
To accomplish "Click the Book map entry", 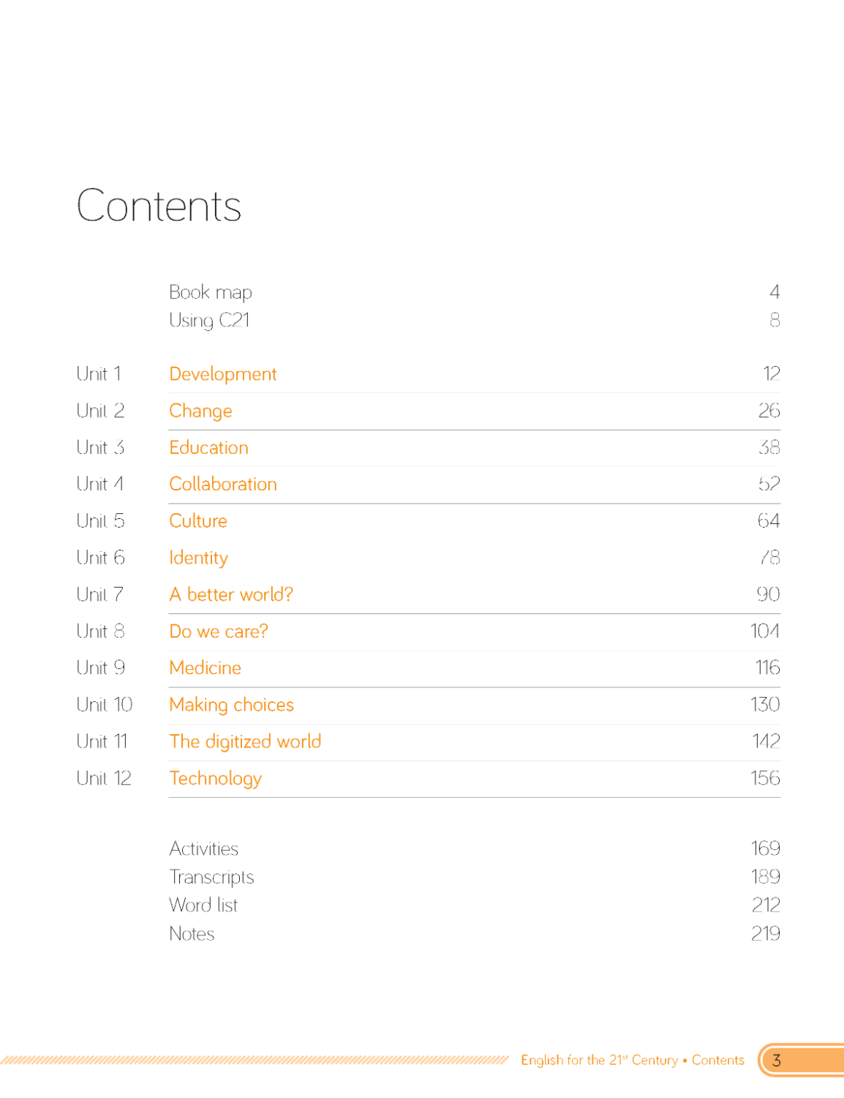I will click(210, 292).
